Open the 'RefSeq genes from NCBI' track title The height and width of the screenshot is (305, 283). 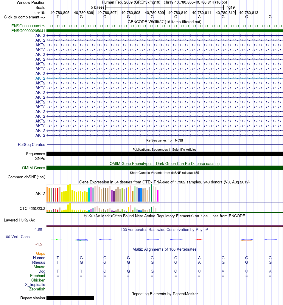click(x=164, y=140)
